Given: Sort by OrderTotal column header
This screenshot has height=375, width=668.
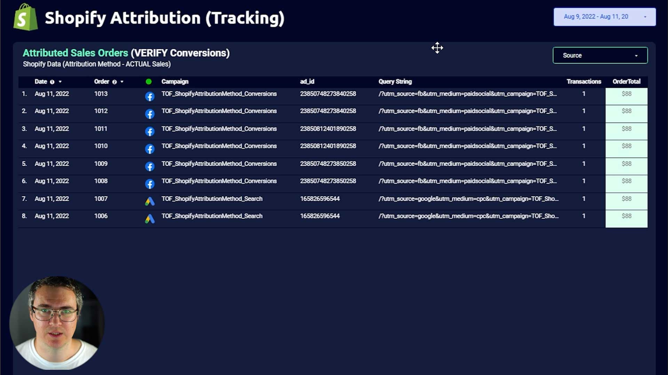Looking at the screenshot, I should [626, 82].
